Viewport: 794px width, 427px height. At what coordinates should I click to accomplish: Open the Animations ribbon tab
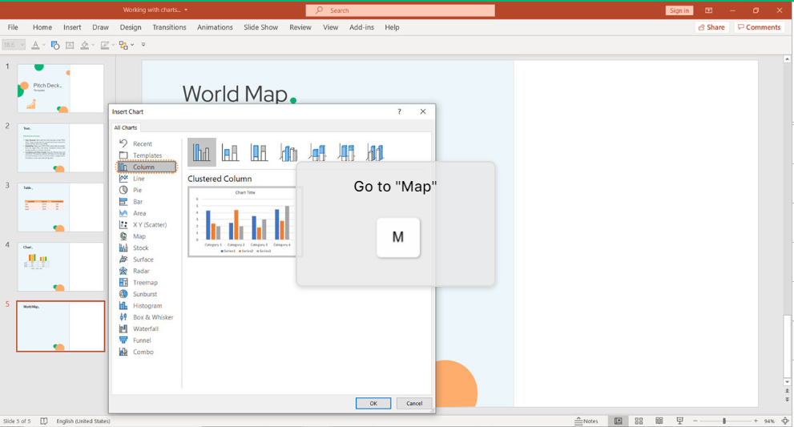[x=215, y=27]
